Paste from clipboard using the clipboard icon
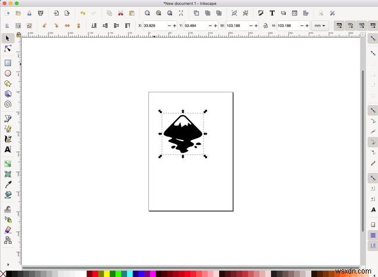378x277 pixels. tap(131, 13)
